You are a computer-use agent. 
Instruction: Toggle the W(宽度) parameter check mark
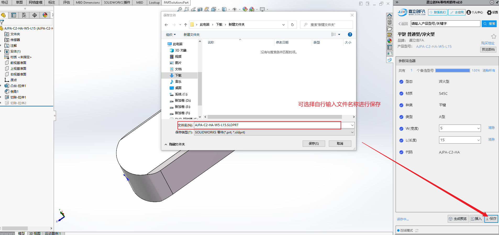click(401, 128)
